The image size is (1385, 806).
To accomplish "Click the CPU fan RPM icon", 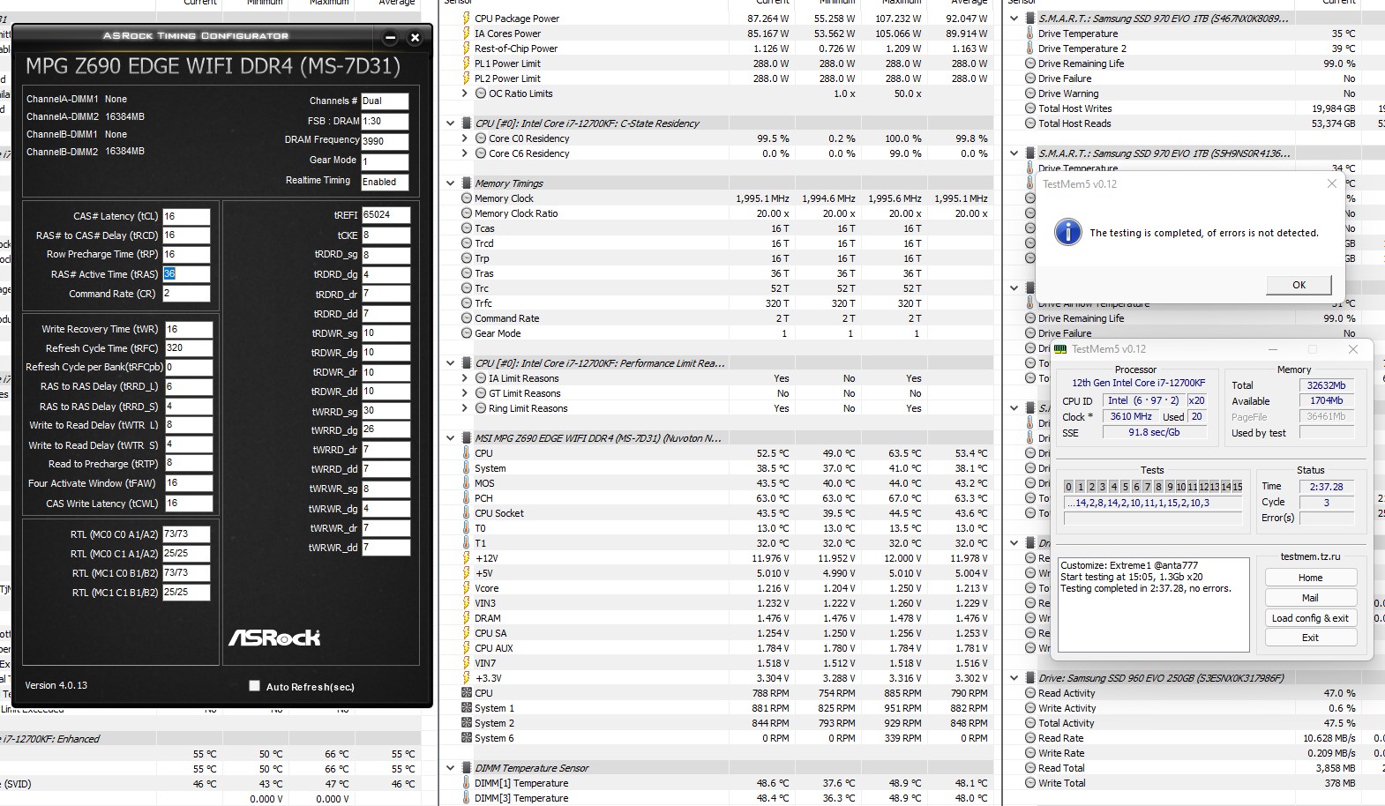I will pos(467,693).
